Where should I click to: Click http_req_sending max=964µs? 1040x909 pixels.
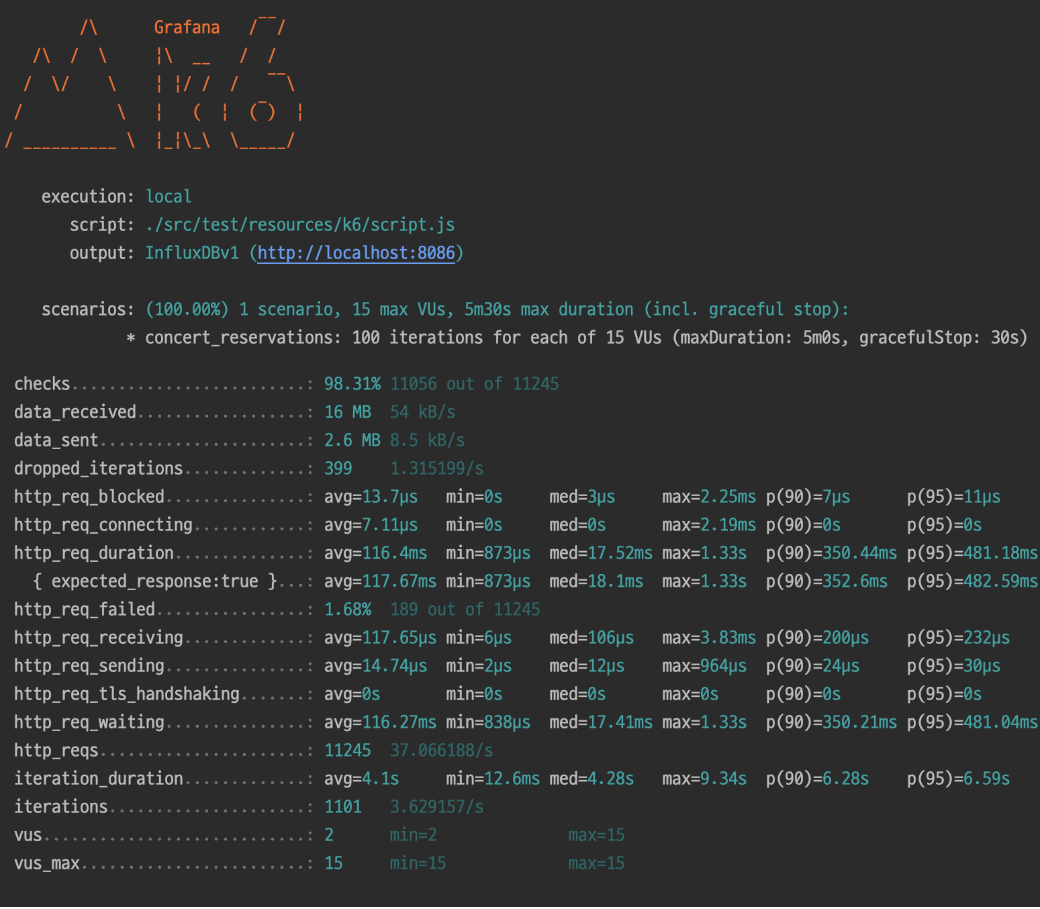pos(704,666)
